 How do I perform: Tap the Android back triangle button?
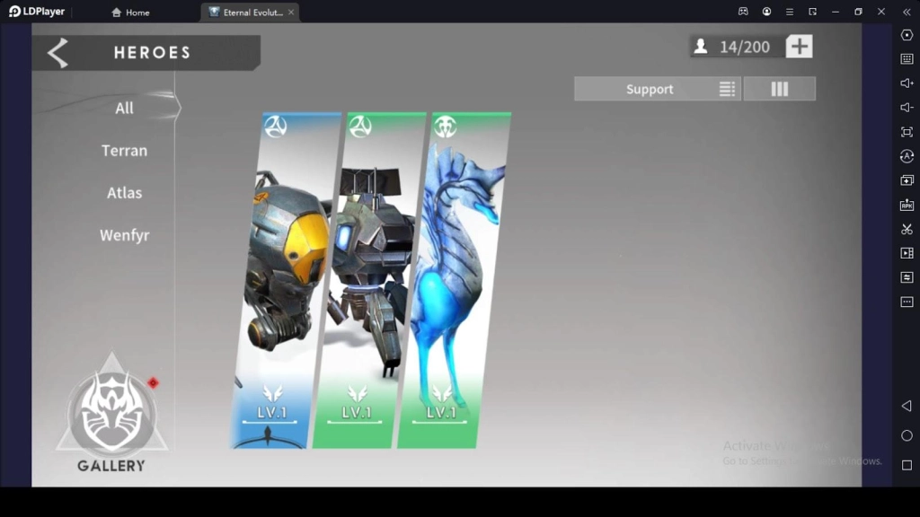point(907,406)
